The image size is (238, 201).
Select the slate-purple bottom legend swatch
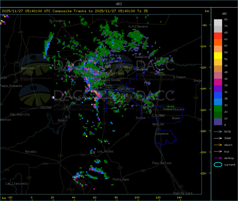[x=218, y=122]
